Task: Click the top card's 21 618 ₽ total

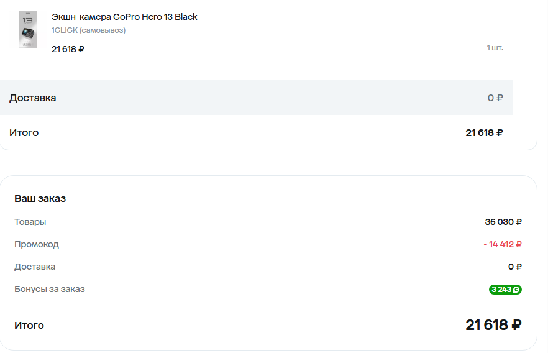Action: tap(484, 132)
